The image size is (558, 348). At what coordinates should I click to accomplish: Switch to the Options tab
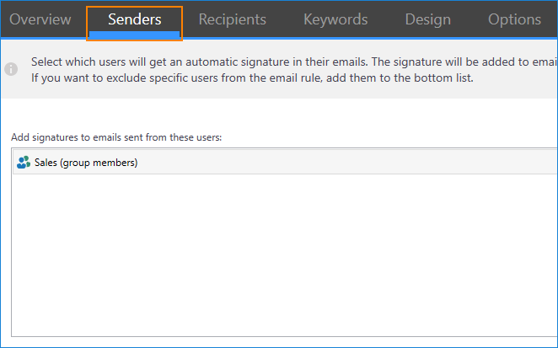514,19
